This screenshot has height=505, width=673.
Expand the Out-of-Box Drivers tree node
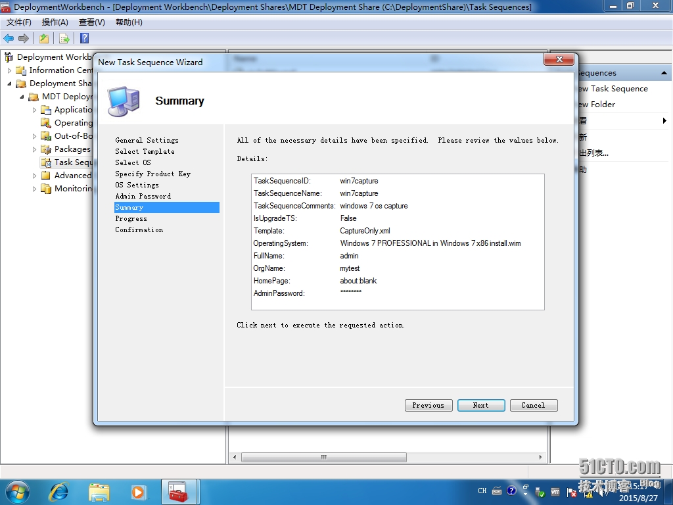[x=34, y=136]
